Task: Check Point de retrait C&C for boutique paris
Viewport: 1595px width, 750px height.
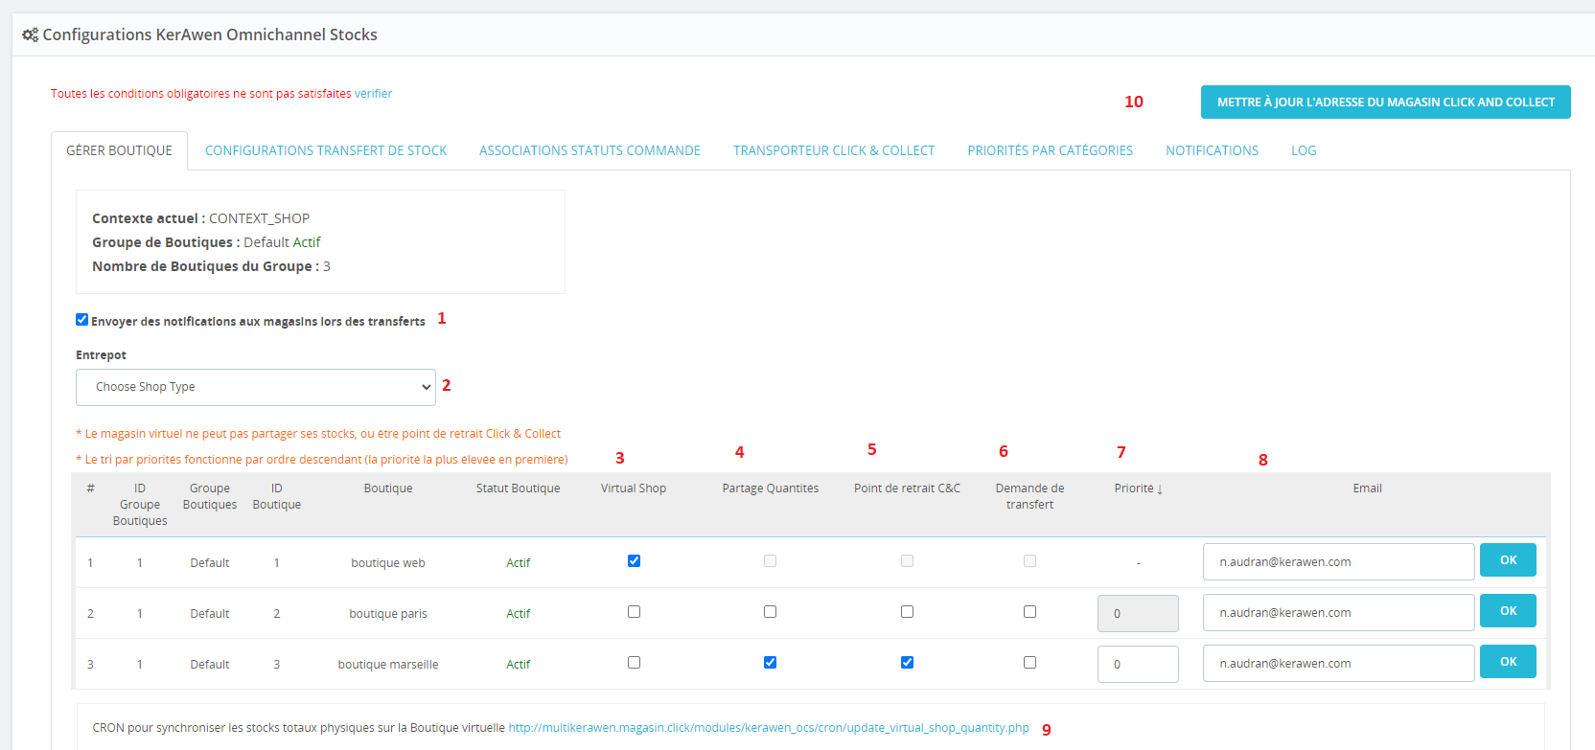Action: click(907, 612)
